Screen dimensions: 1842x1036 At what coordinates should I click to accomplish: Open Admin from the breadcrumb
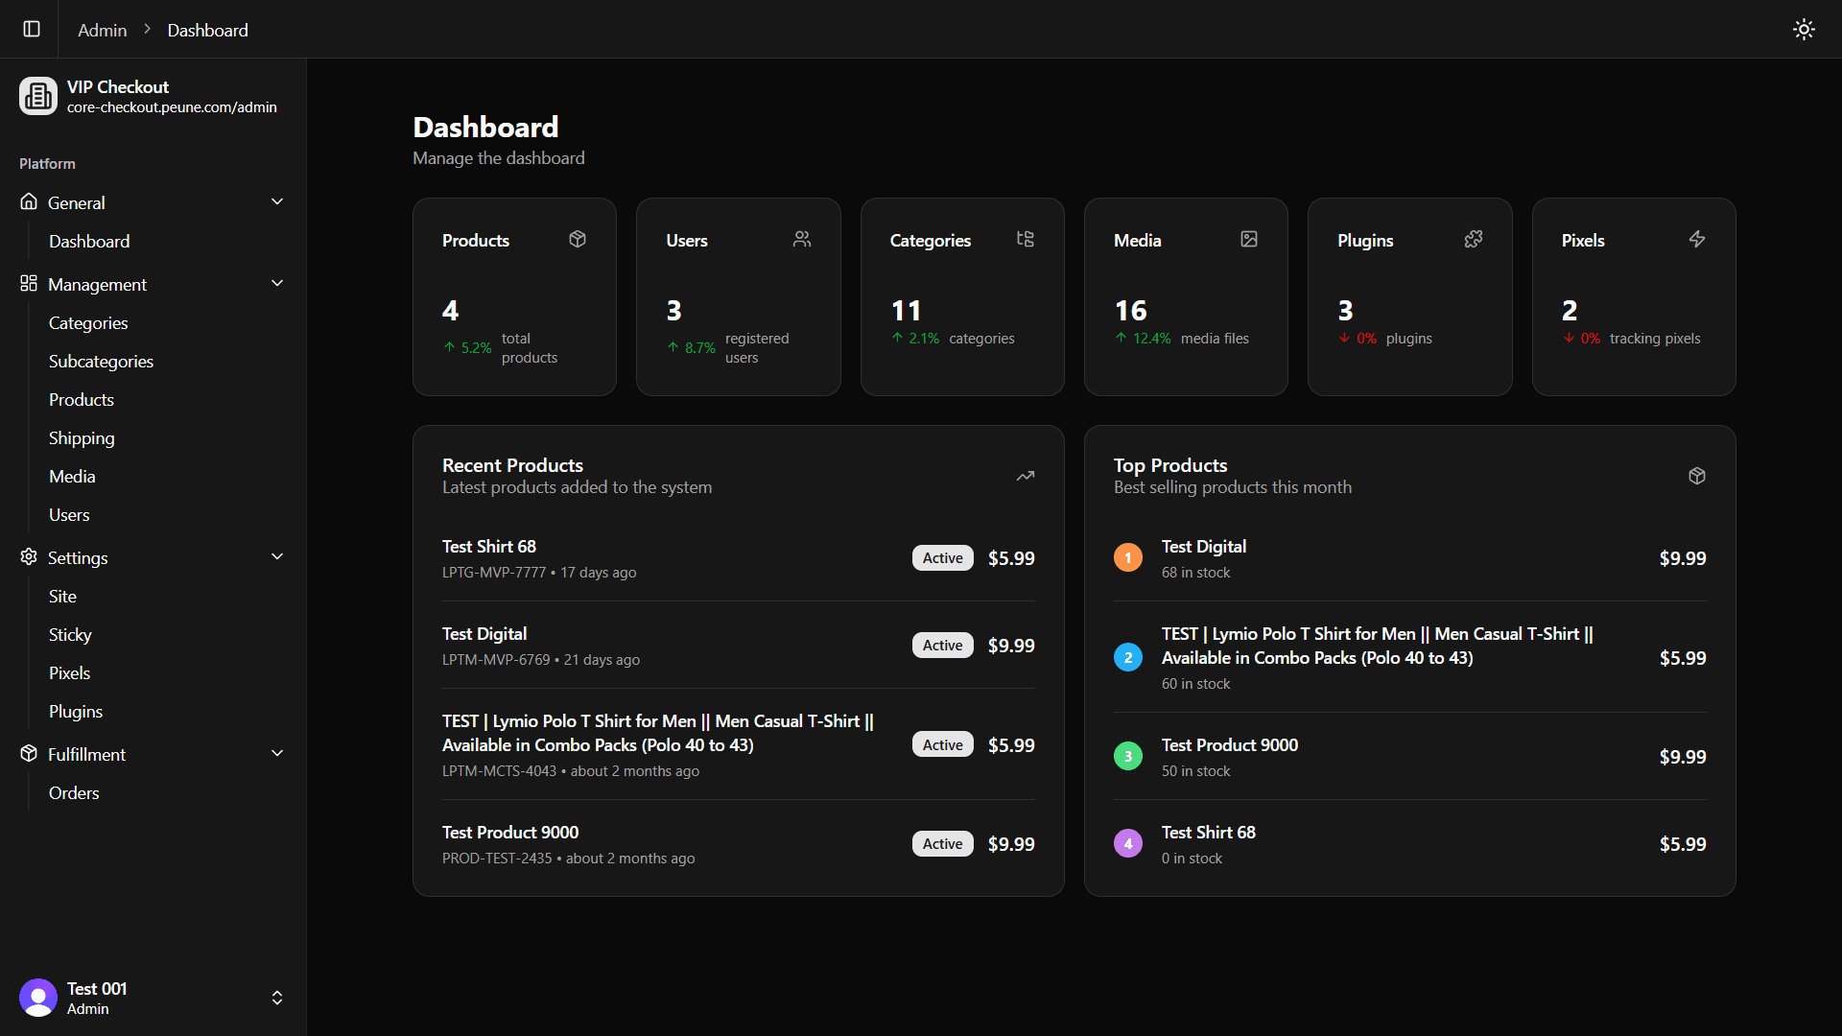(102, 30)
